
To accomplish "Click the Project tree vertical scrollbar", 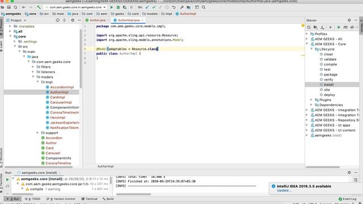I will click(x=81, y=59).
